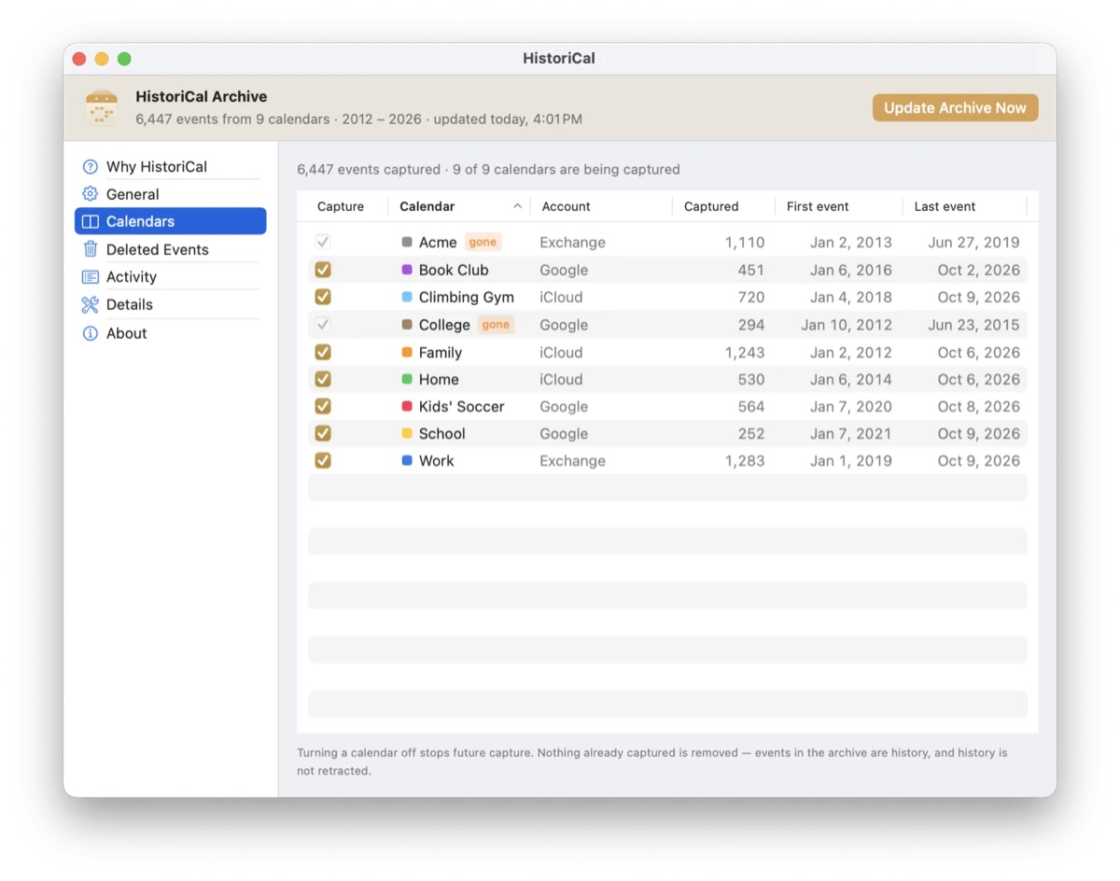Click the purple Book Club color swatch
This screenshot has width=1120, height=881.
tap(407, 270)
